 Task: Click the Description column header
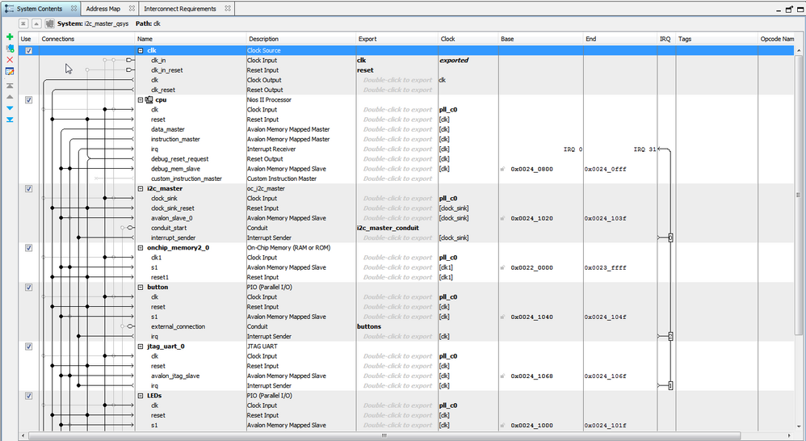[301, 39]
